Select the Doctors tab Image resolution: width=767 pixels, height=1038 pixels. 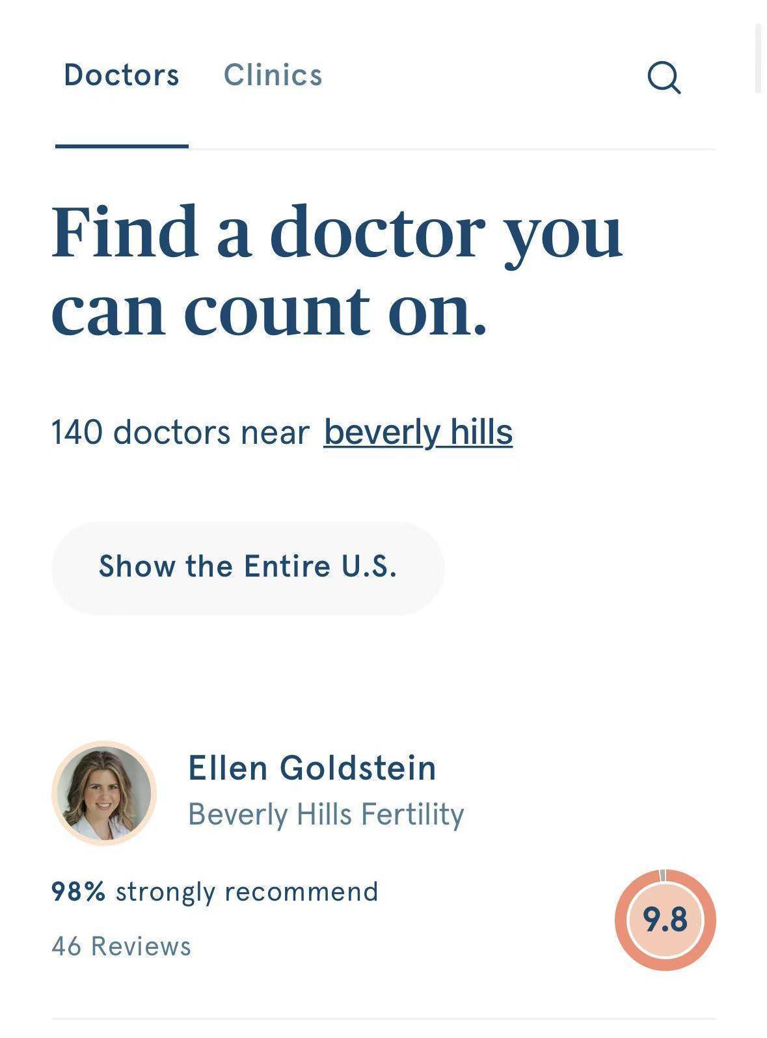[122, 75]
